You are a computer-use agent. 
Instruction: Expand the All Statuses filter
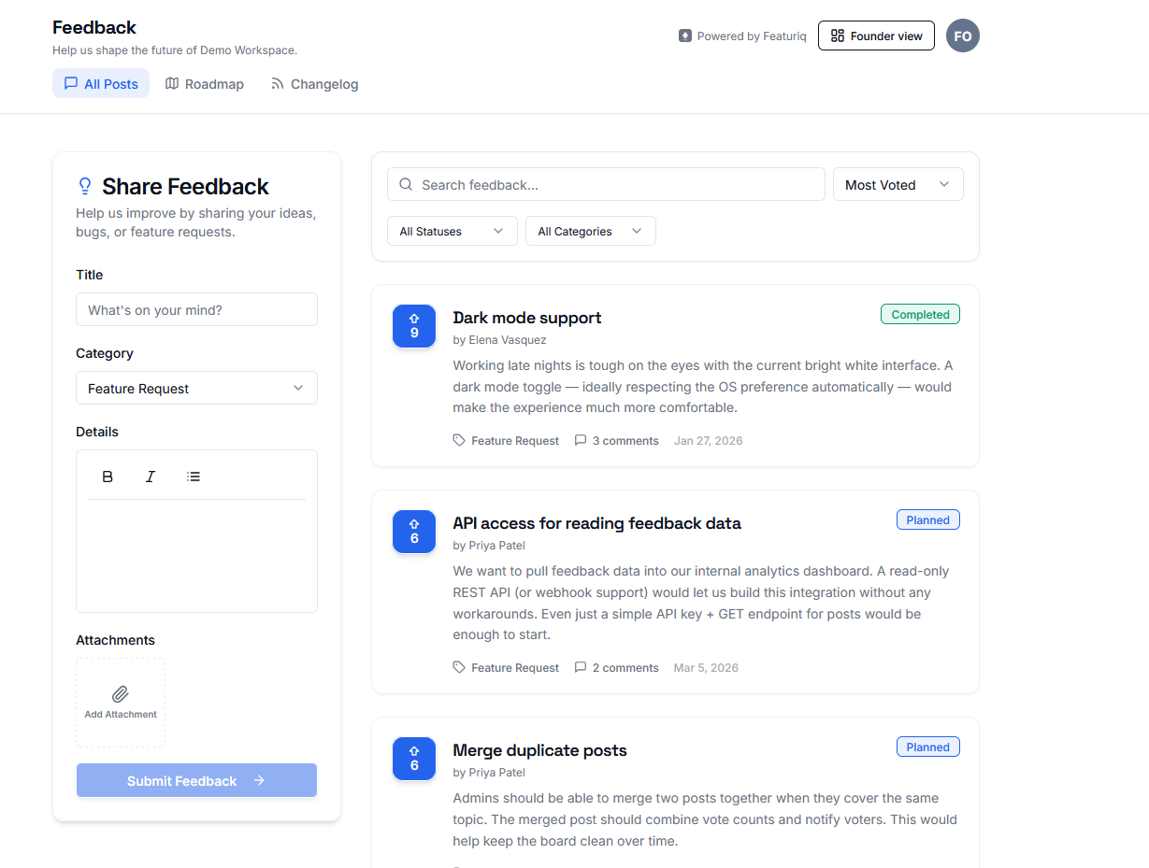[452, 232]
